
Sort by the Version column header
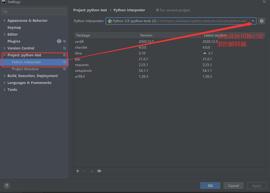coord(170,35)
